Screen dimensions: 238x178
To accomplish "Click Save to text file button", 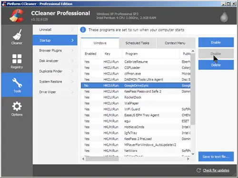I will tap(216, 157).
